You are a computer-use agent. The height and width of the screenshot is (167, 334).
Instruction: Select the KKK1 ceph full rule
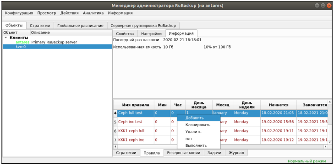tap(136, 131)
